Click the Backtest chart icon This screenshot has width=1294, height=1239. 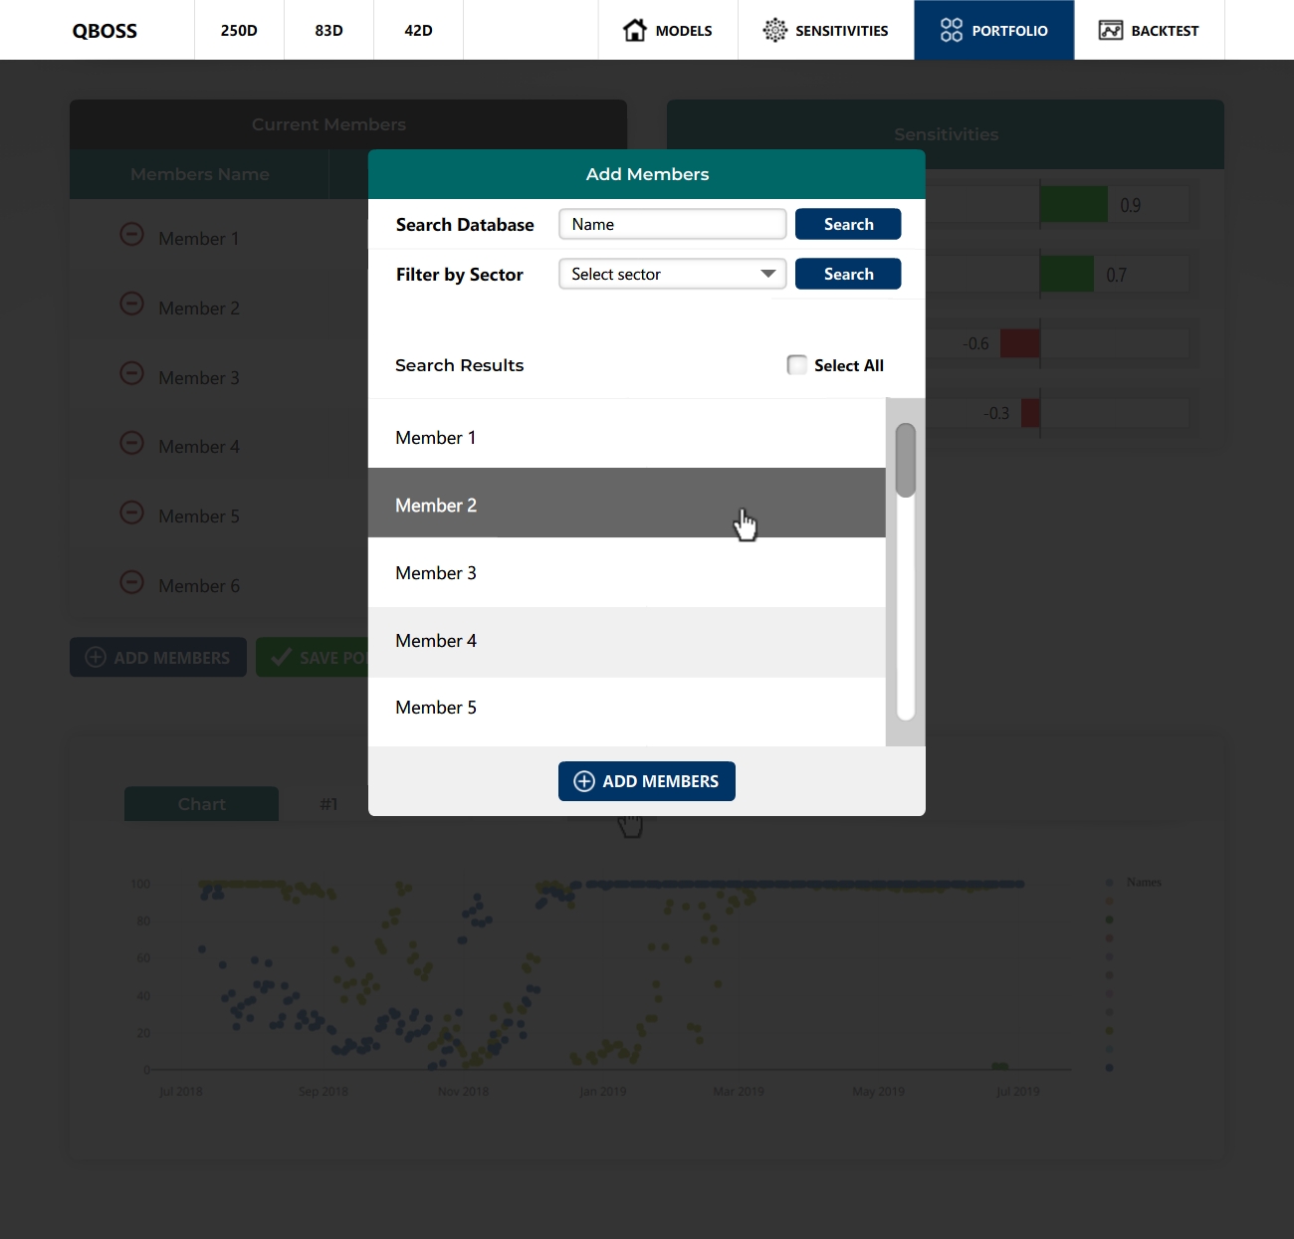1111,30
